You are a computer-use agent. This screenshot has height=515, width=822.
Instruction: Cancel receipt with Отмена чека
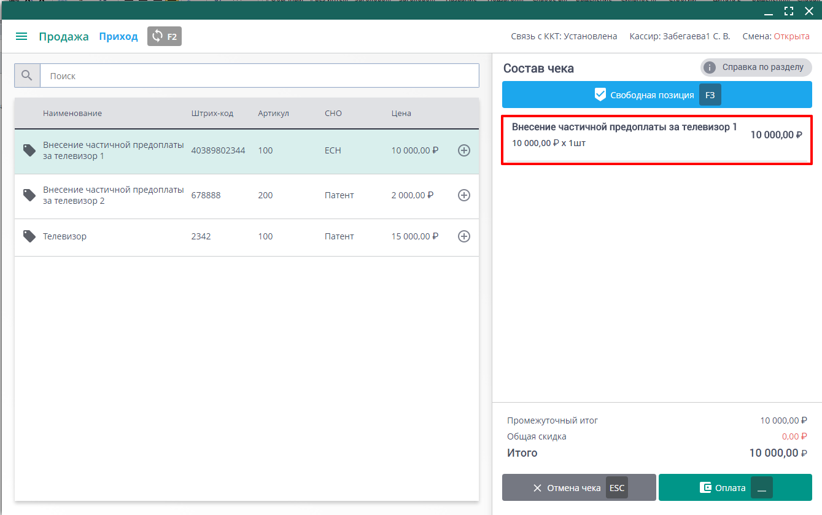tap(579, 488)
